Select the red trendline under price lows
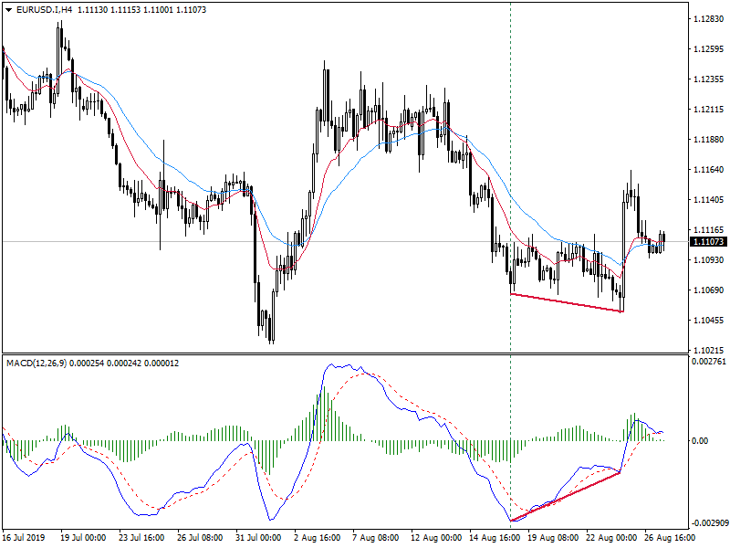 567,303
